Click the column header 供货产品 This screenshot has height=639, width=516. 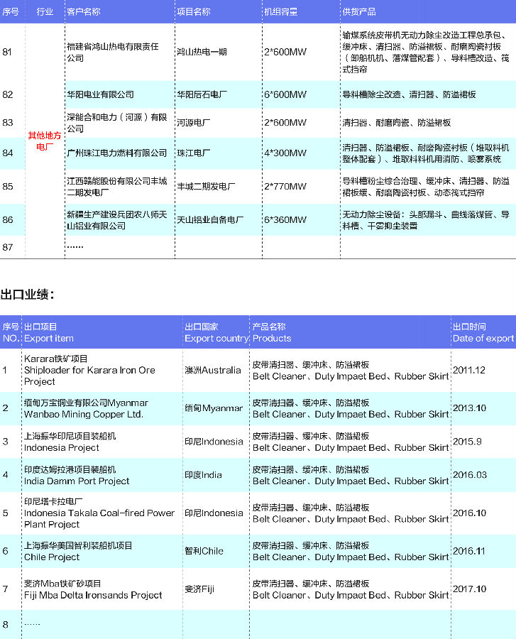tap(359, 11)
